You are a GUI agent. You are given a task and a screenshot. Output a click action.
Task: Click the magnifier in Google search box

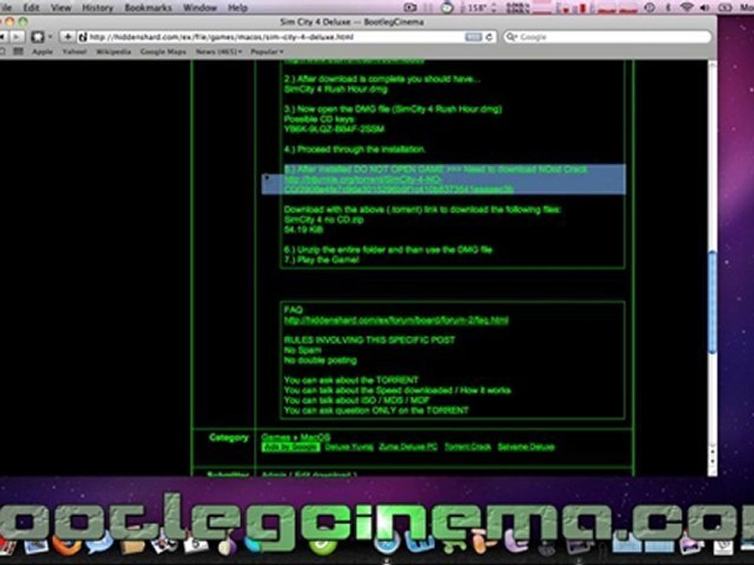pos(511,37)
